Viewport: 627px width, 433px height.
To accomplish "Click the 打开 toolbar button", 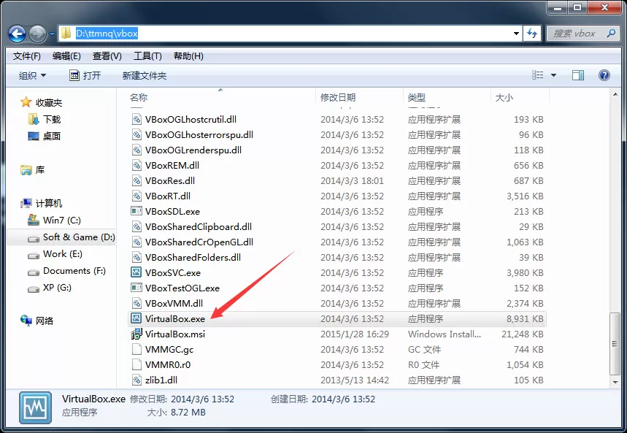I will pos(85,76).
